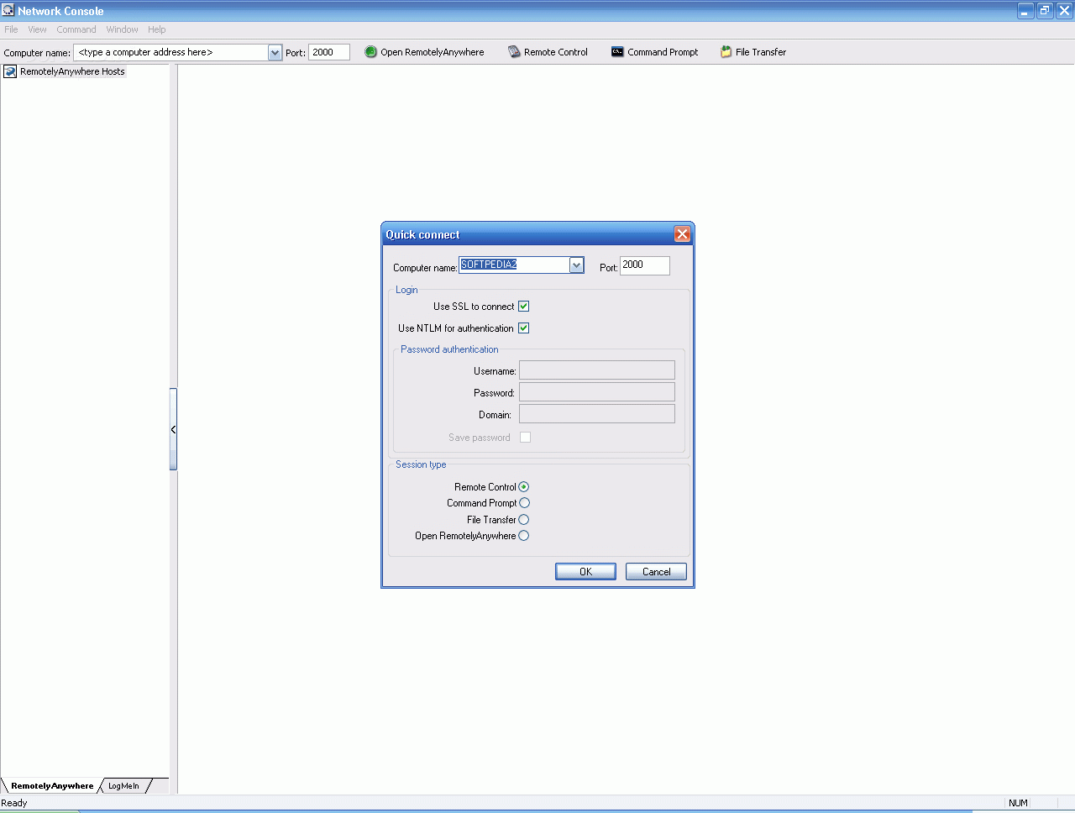1075x813 pixels.
Task: Switch to the LogMeIn tab
Action: [124, 786]
